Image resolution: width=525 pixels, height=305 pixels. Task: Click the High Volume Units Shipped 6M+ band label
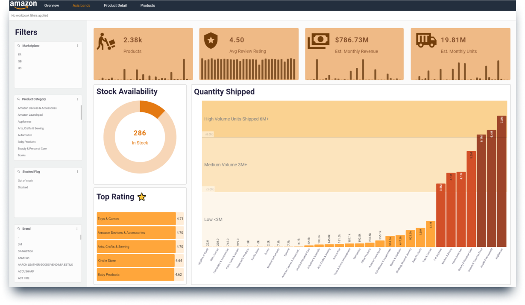(237, 119)
